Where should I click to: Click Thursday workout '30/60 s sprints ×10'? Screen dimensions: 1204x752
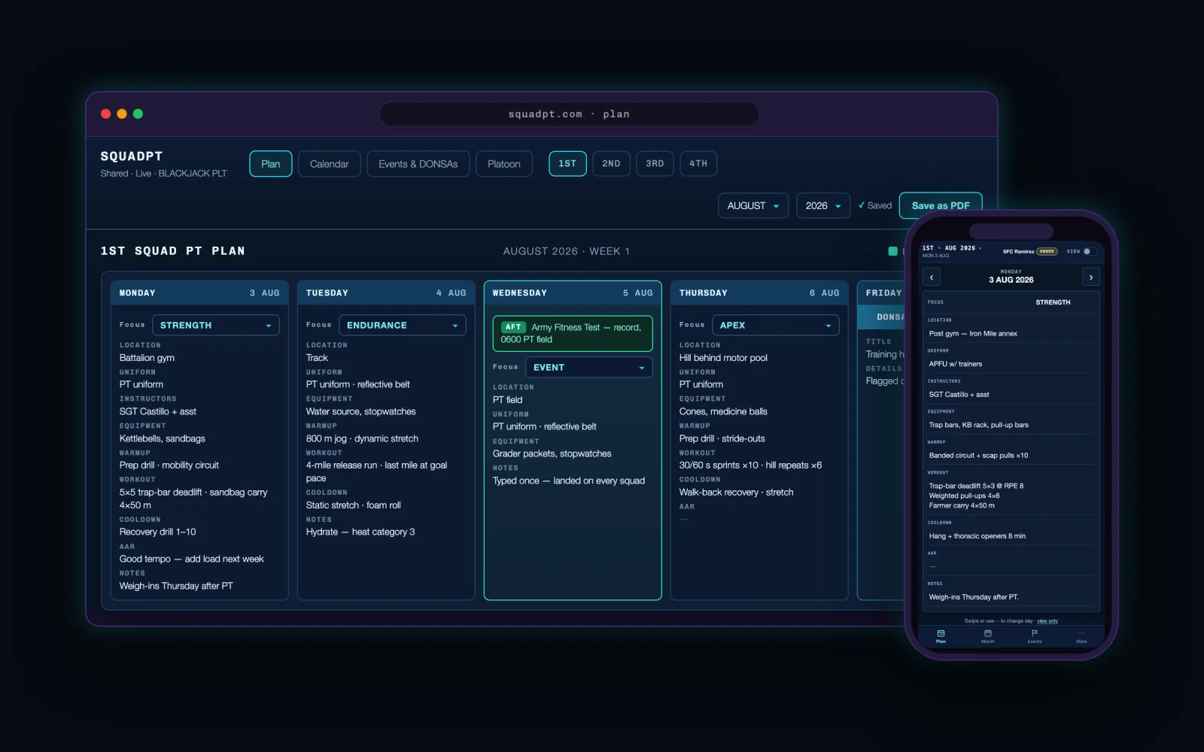click(719, 465)
